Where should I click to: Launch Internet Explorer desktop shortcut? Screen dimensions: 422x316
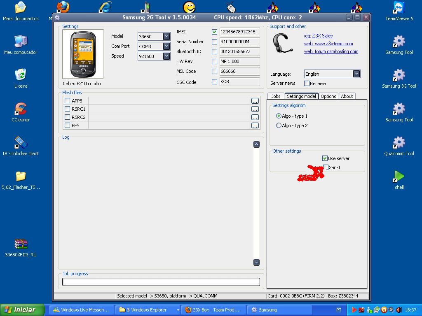click(x=105, y=7)
